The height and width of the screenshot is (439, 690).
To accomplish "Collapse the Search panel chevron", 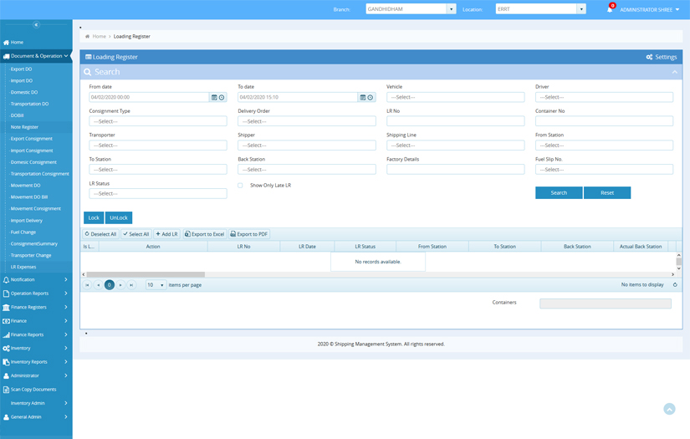I will point(675,72).
